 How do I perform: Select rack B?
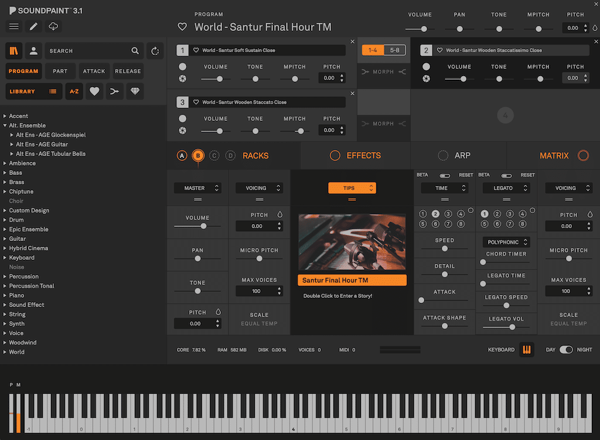[x=198, y=156]
